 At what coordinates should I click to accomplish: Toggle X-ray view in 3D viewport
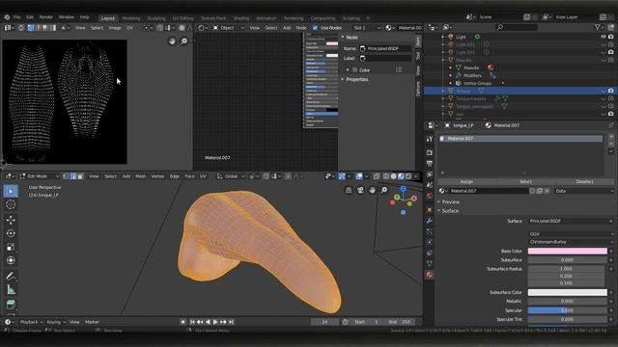377,176
